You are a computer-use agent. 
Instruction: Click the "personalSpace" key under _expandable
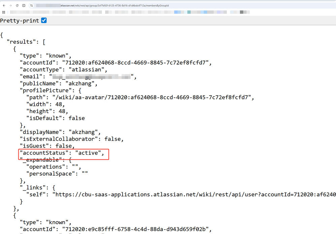pyautogui.click(x=51, y=174)
